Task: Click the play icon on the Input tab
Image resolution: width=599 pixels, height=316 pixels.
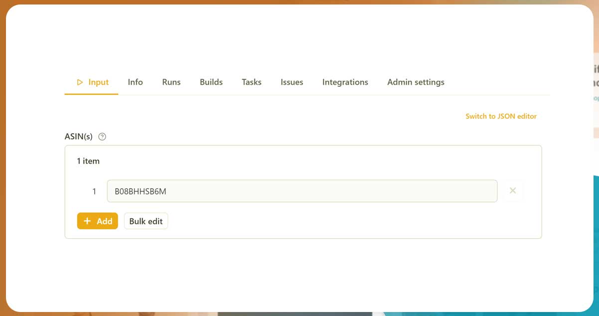Action: 79,82
